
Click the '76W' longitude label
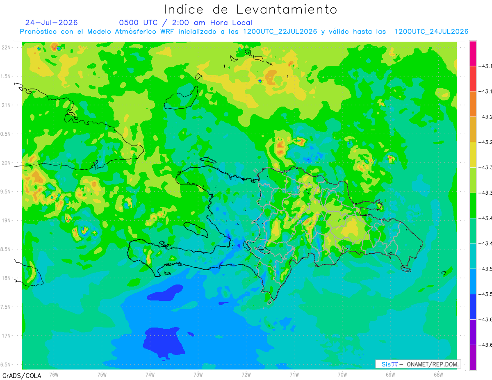54,375
